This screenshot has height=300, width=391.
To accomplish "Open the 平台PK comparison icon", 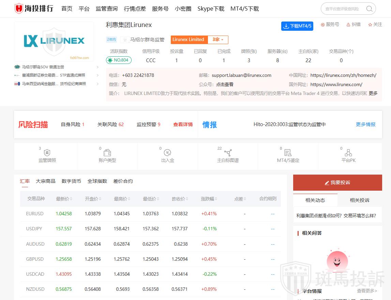I will (348, 153).
